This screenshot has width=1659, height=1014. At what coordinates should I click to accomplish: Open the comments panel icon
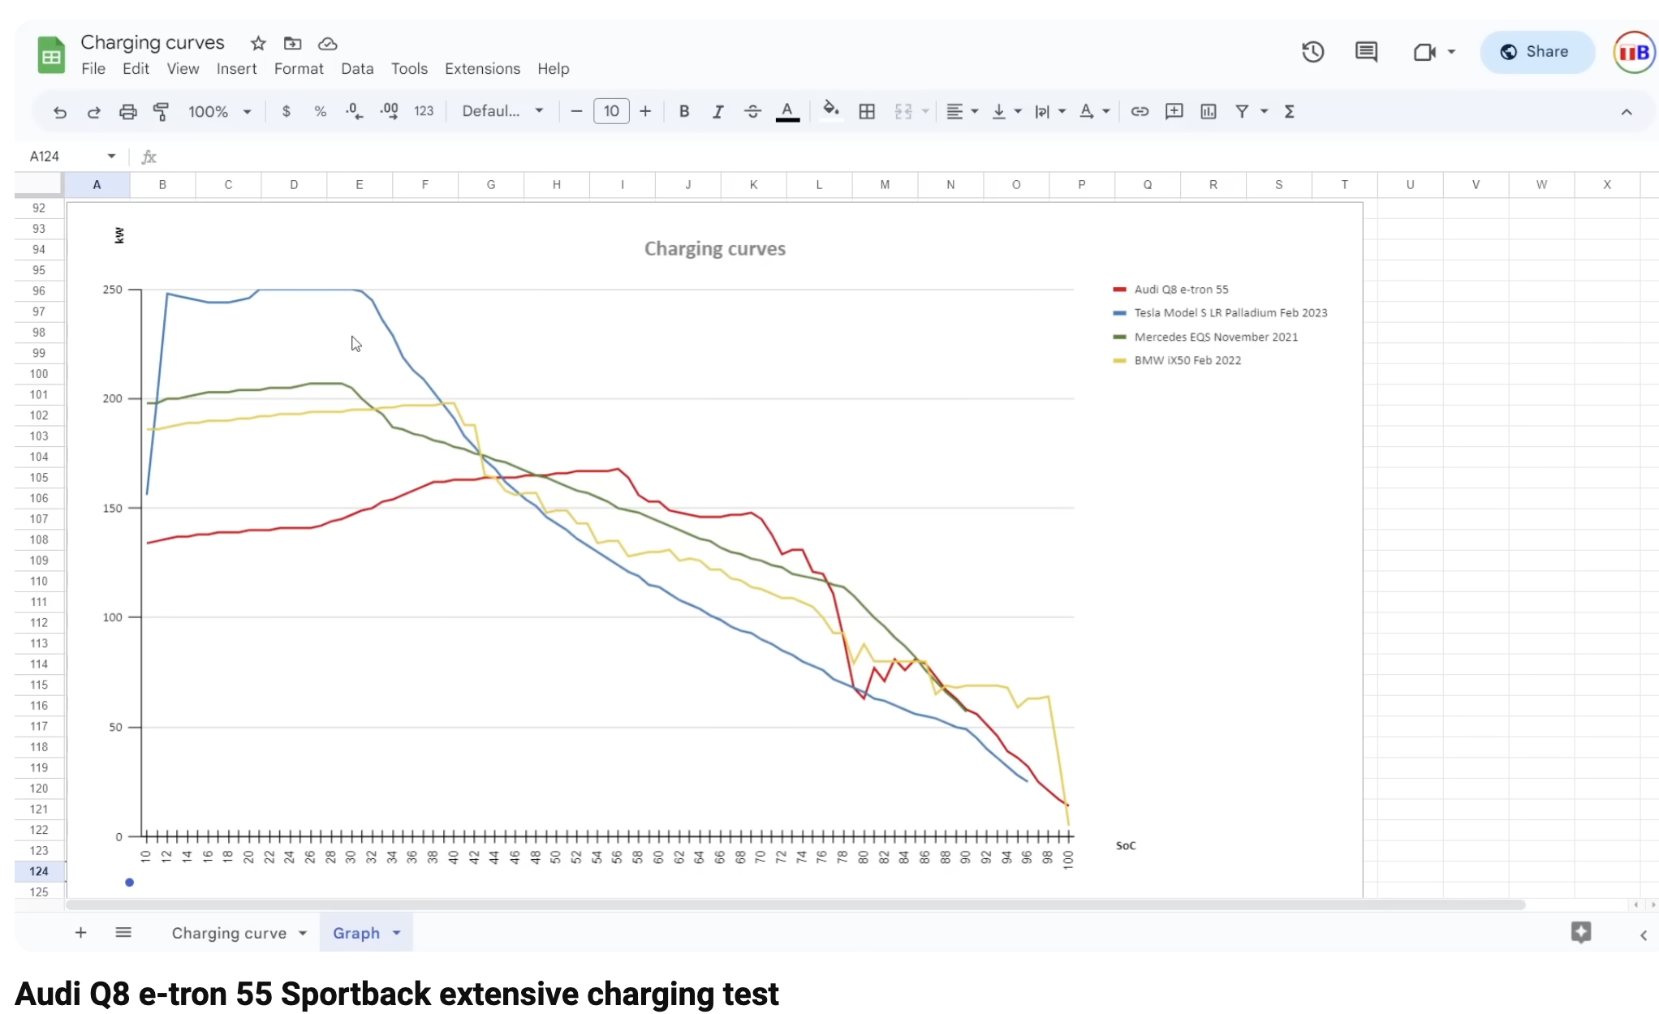point(1366,52)
